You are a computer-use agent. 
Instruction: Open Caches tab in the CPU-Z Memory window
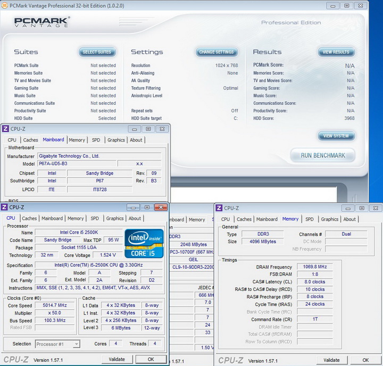click(x=244, y=219)
